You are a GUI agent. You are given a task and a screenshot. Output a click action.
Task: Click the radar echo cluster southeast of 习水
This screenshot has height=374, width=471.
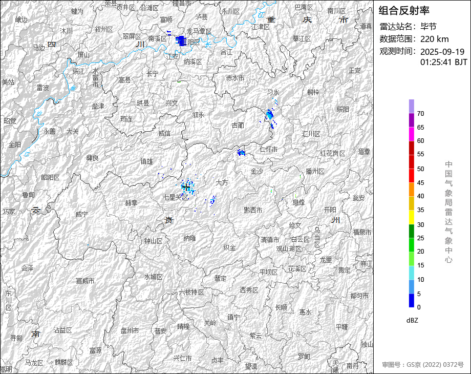pyautogui.click(x=270, y=116)
